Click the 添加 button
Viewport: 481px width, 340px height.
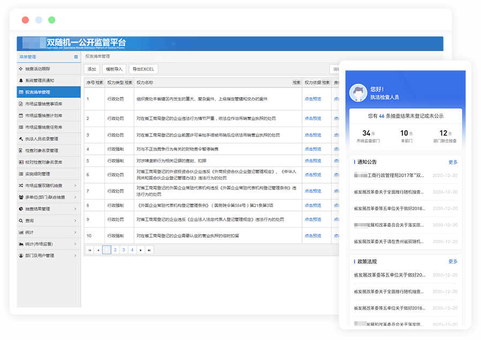(x=92, y=69)
